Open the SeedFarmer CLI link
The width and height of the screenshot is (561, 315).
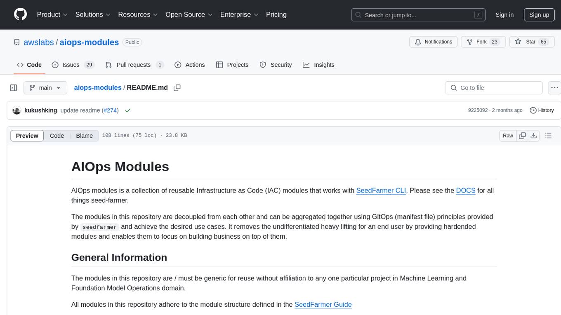[x=381, y=190]
